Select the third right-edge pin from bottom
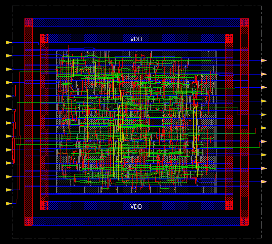 pos(264,155)
